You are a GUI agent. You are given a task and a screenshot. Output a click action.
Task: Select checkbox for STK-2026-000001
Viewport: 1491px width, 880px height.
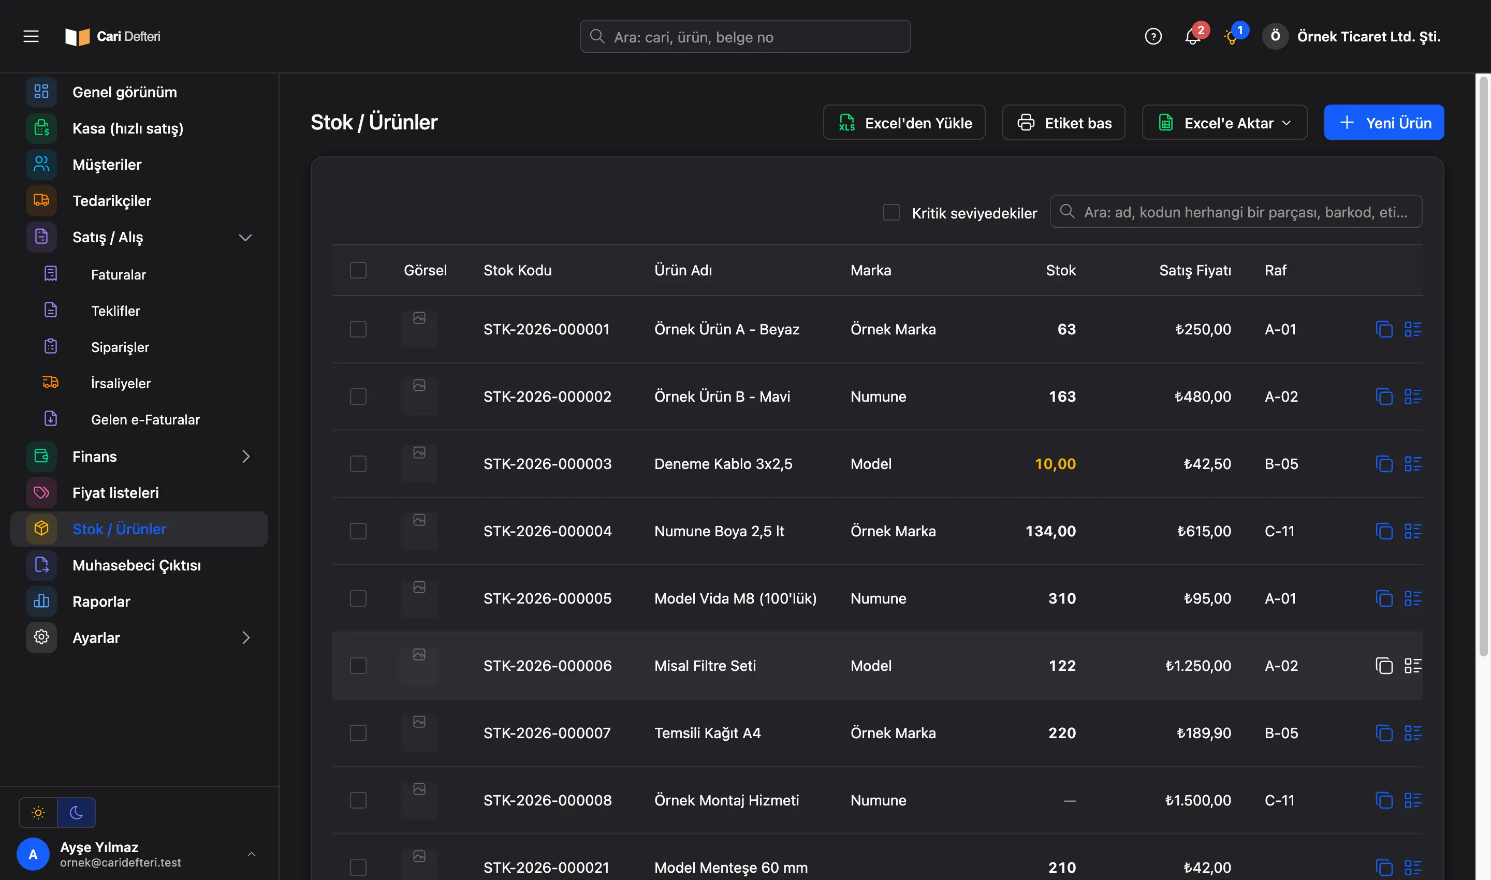(x=358, y=329)
